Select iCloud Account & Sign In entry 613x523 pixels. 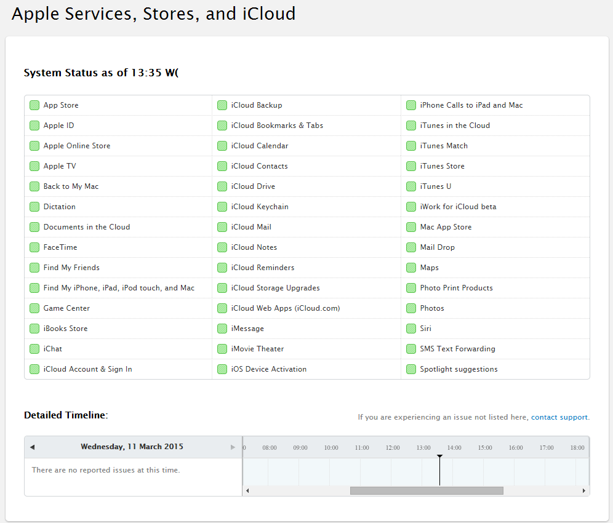tap(118, 369)
